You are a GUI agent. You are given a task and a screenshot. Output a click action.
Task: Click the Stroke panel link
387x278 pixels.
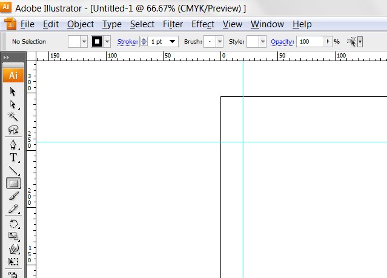click(x=127, y=42)
